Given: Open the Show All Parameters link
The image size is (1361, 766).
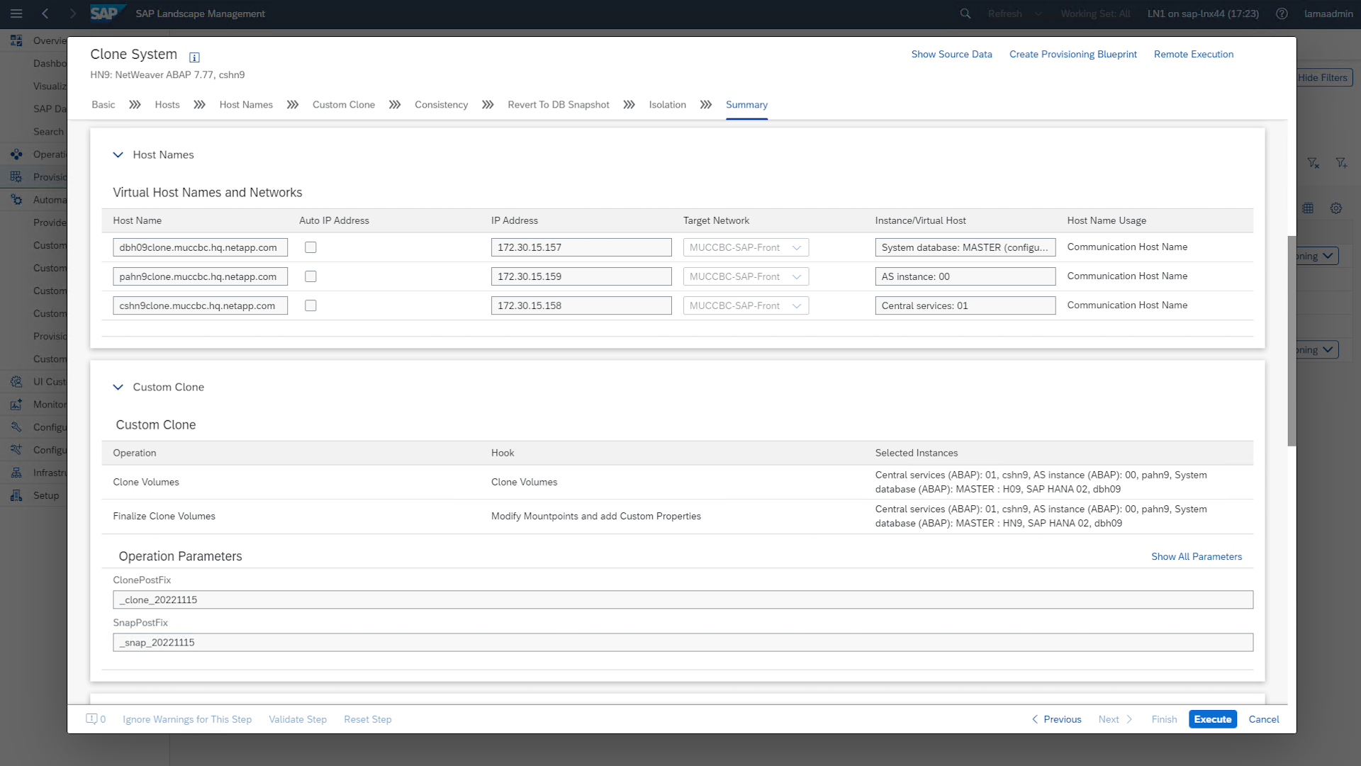Looking at the screenshot, I should click(x=1196, y=556).
